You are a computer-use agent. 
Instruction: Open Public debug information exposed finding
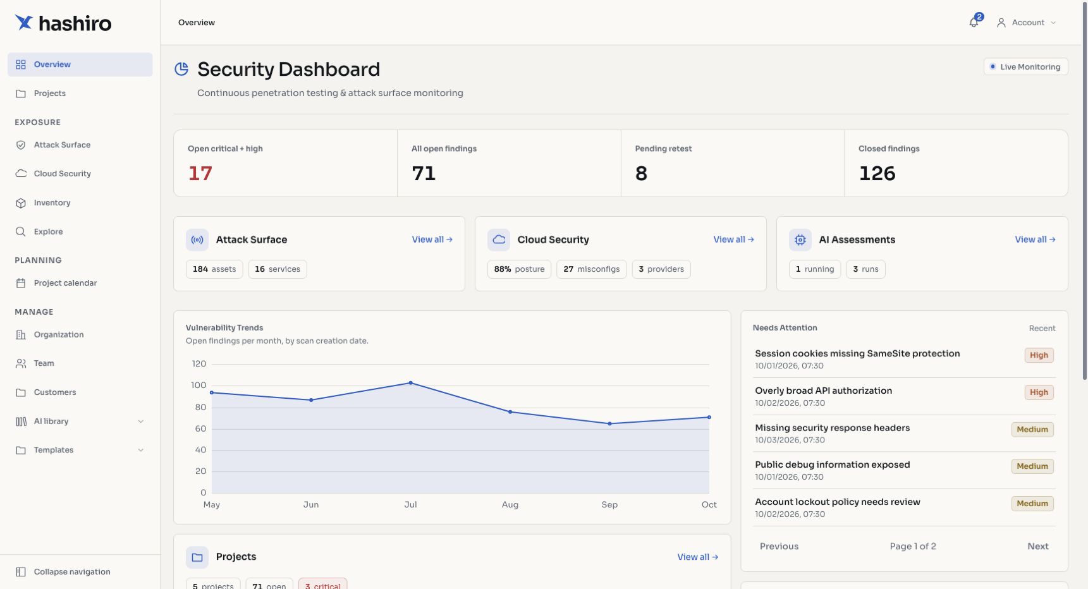pyautogui.click(x=904, y=470)
